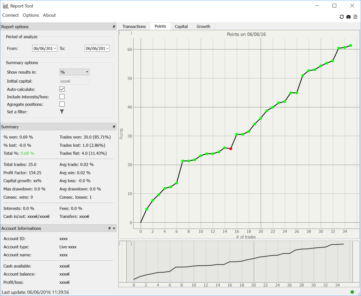This screenshot has height=296, width=361.
Task: Expand the To date picker
Action: click(107, 48)
